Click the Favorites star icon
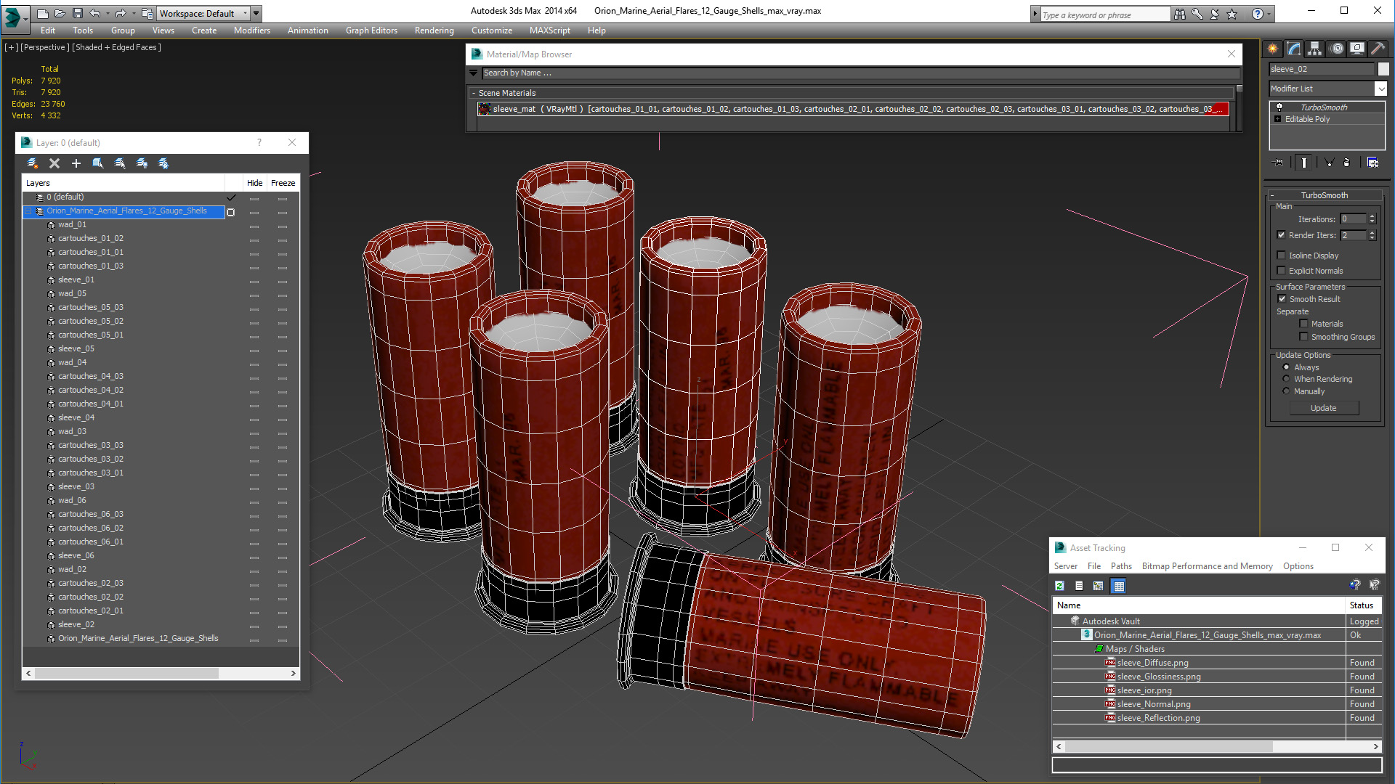 pyautogui.click(x=1232, y=14)
